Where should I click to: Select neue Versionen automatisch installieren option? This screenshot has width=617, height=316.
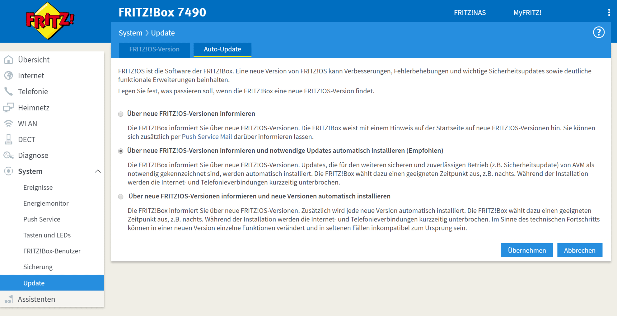[121, 196]
